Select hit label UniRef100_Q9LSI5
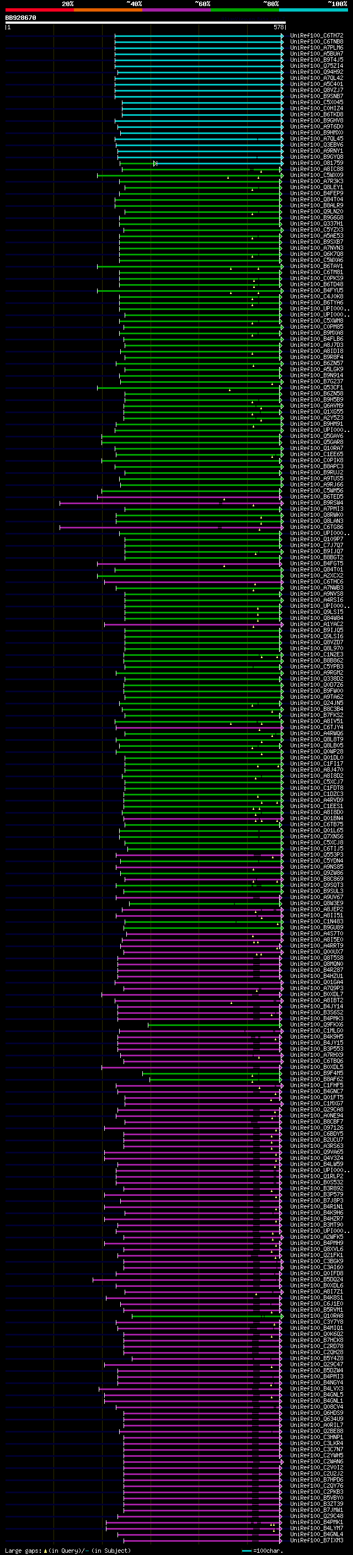The height and width of the screenshot is (1555, 353). (x=317, y=612)
